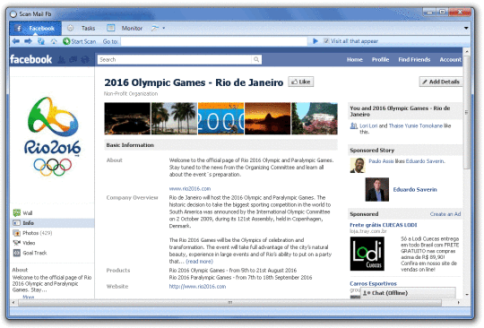This screenshot has height=328, width=484.
Task: Click the Scan Mail Fb window icon
Action: click(x=13, y=14)
